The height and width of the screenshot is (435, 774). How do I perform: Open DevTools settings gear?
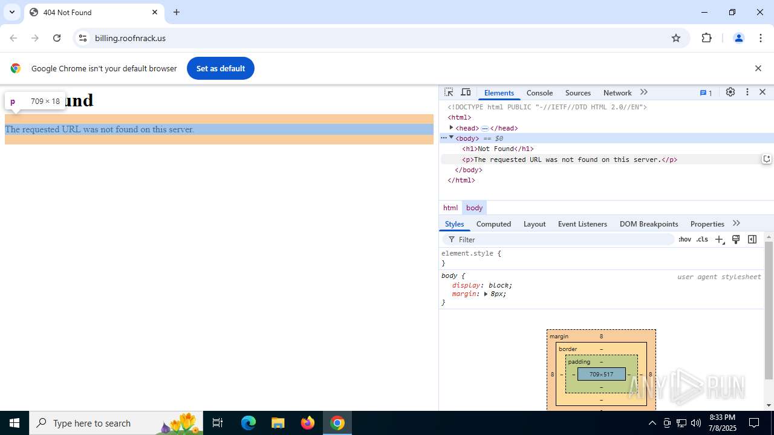coord(730,92)
